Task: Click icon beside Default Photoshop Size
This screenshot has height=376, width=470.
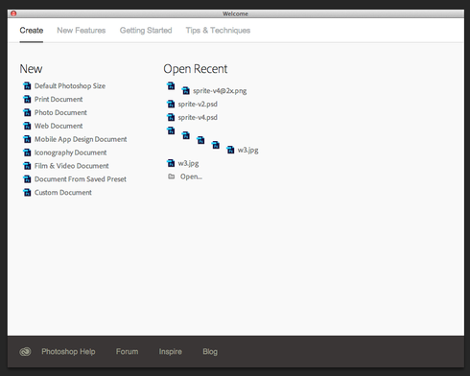Action: click(x=27, y=85)
